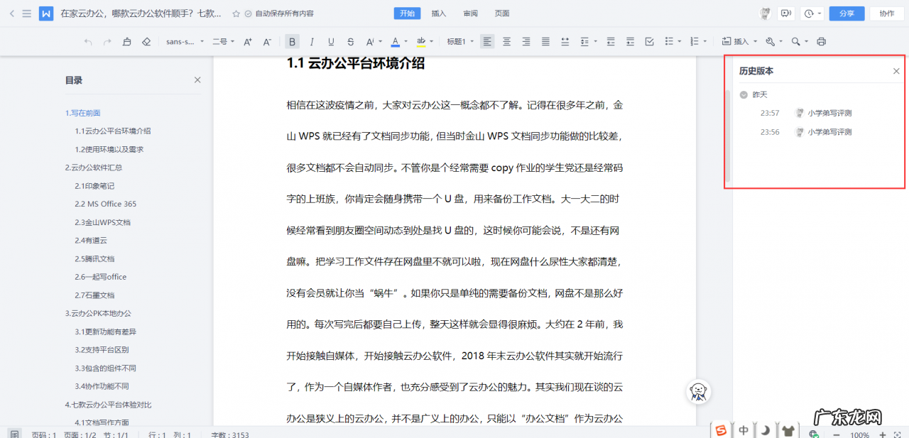The height and width of the screenshot is (438, 909).
Task: Click the 分享 share button
Action: (847, 13)
